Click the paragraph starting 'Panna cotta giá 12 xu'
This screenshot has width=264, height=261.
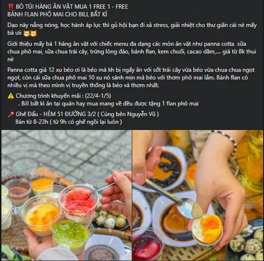pos(131,78)
